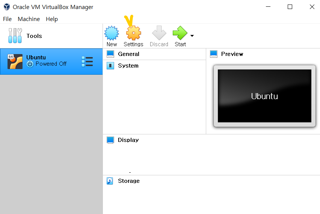Click the 'Powered Off' status text

(51, 64)
